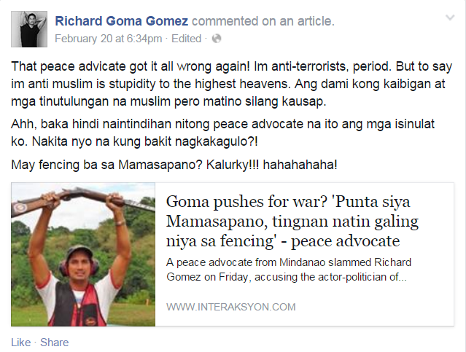Share the post
Viewport: 466px width, 352px height.
pos(55,343)
